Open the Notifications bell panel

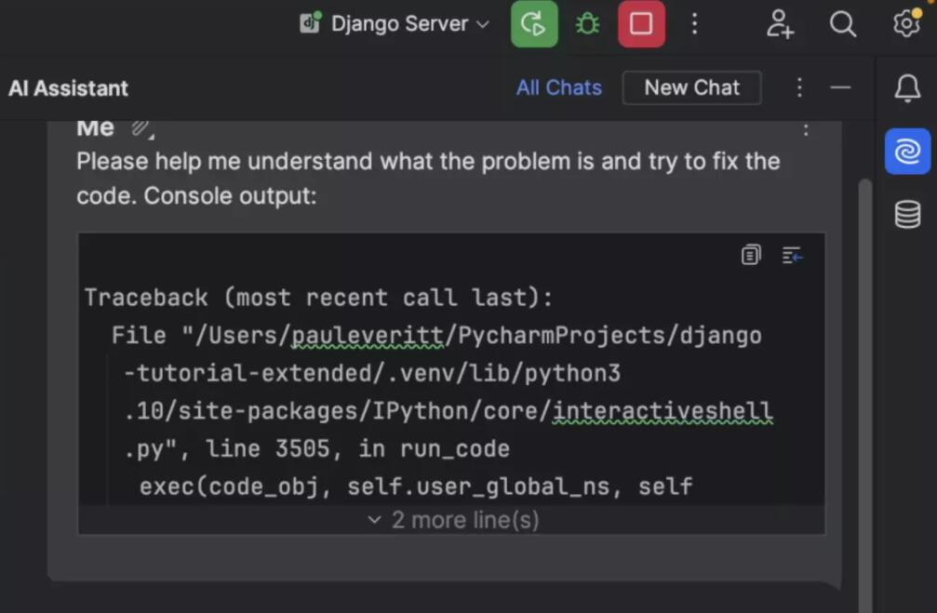pos(907,88)
